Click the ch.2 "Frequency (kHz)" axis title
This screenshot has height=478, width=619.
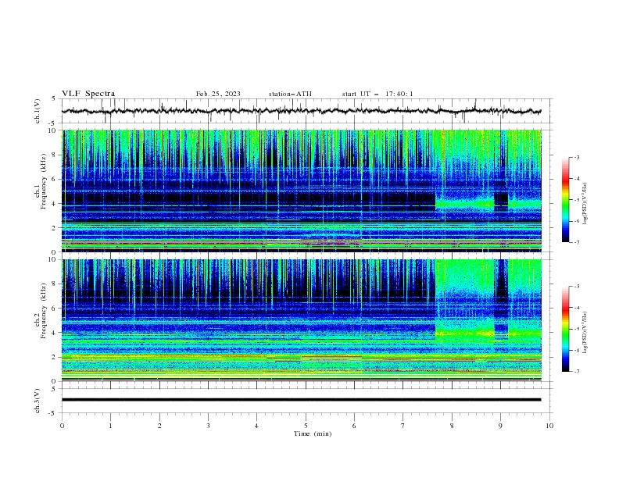(x=44, y=310)
